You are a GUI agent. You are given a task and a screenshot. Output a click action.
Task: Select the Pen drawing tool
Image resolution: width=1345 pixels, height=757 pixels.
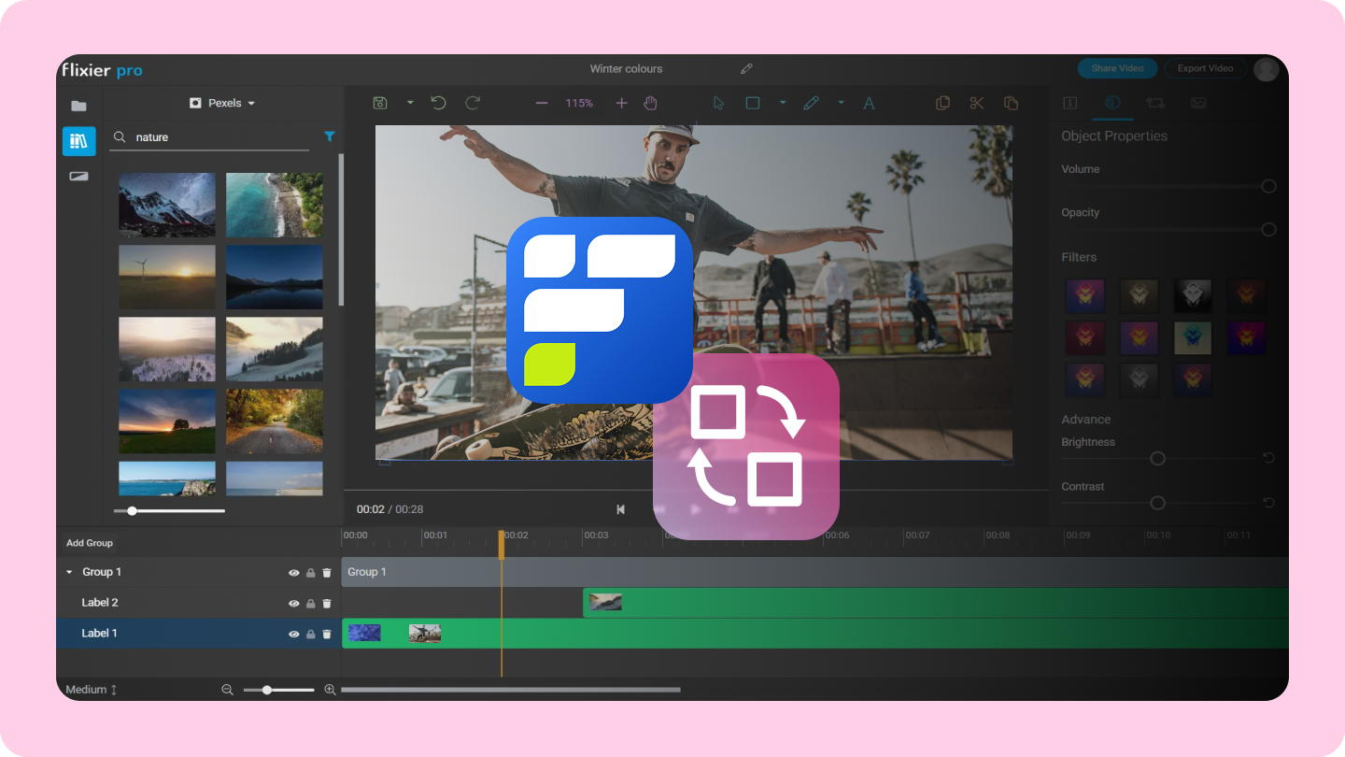[x=811, y=103]
